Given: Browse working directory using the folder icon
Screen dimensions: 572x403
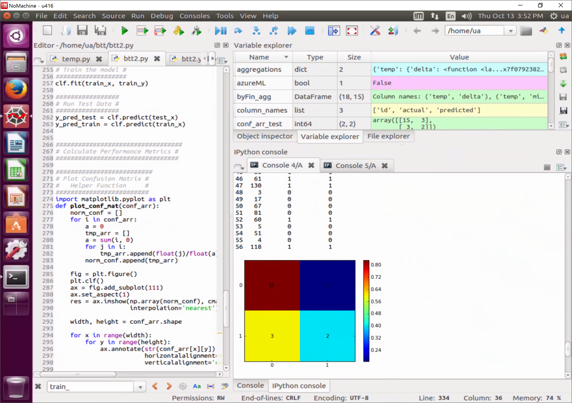Looking at the screenshot, I should point(526,31).
